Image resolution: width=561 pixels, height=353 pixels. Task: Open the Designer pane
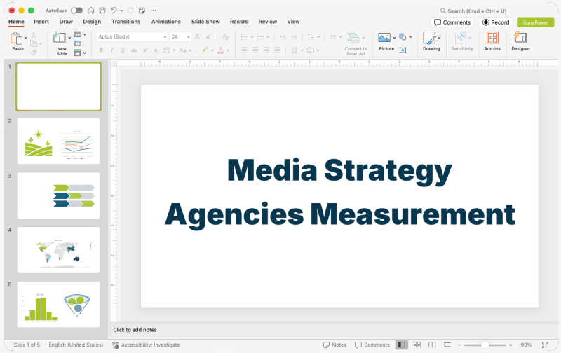point(520,41)
